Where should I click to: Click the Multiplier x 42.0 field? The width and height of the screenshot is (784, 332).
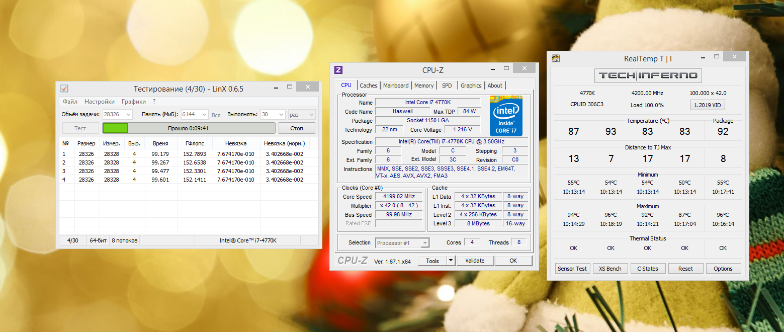pyautogui.click(x=398, y=206)
